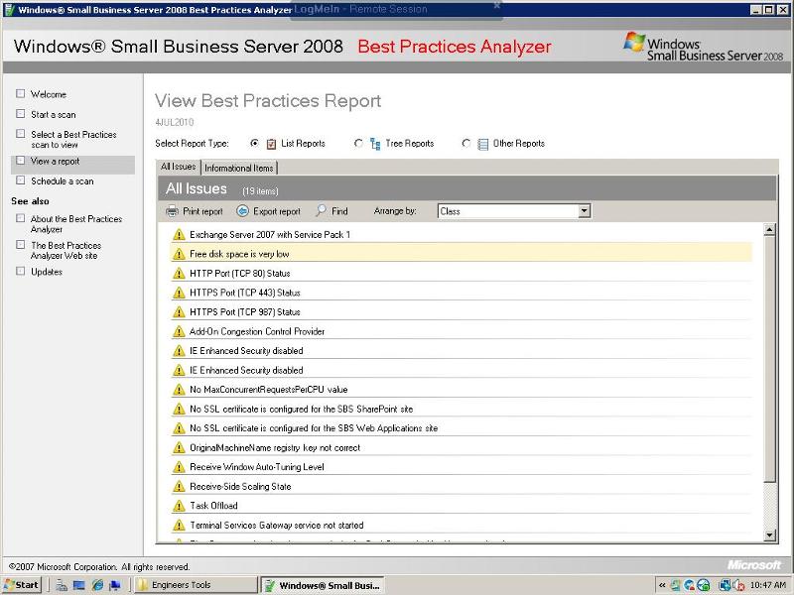Open the Arrange by Class dropdown
Screen dimensions: 794x595
coord(585,211)
